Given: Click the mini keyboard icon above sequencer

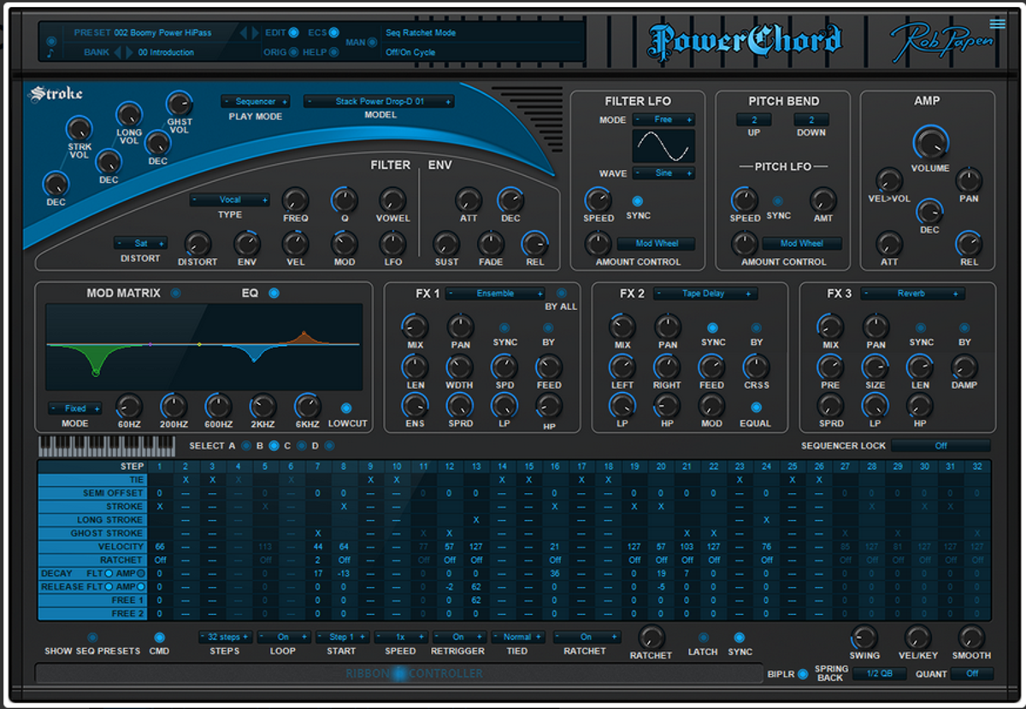Looking at the screenshot, I should click(109, 445).
